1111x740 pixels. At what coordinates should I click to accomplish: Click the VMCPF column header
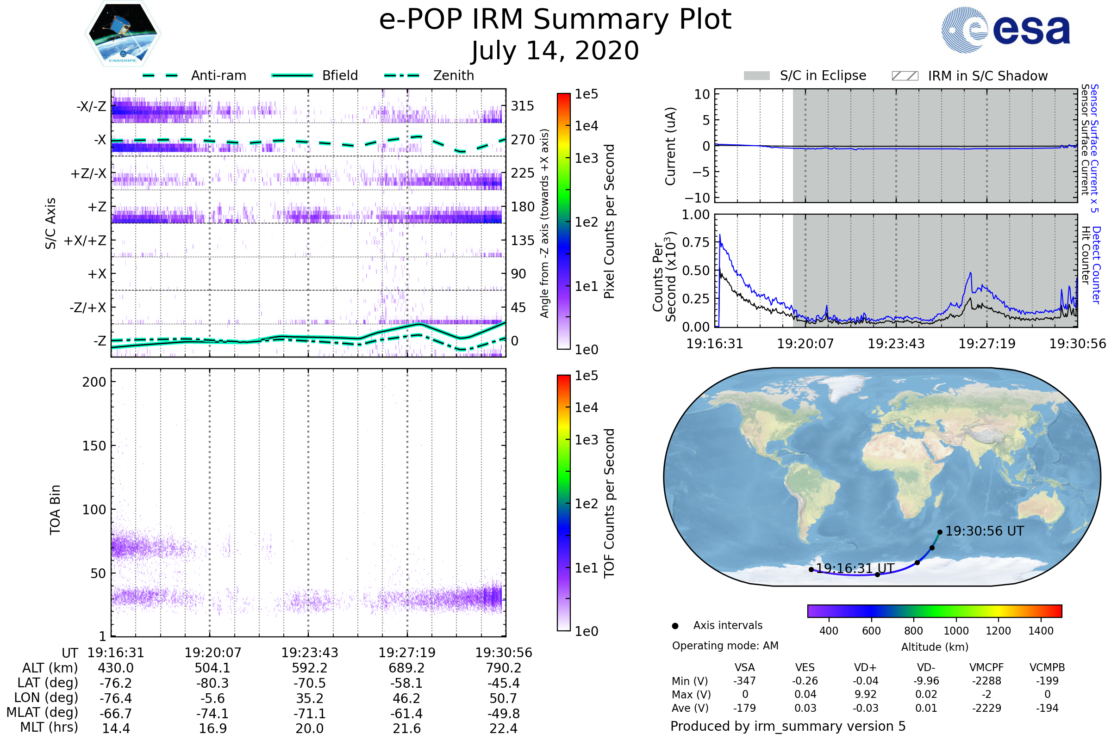986,667
